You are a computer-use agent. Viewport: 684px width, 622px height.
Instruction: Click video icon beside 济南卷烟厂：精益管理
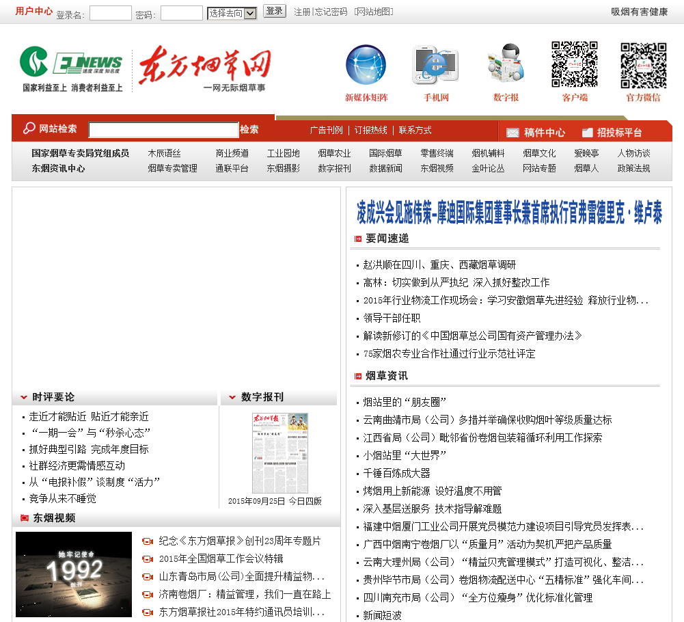(x=148, y=595)
